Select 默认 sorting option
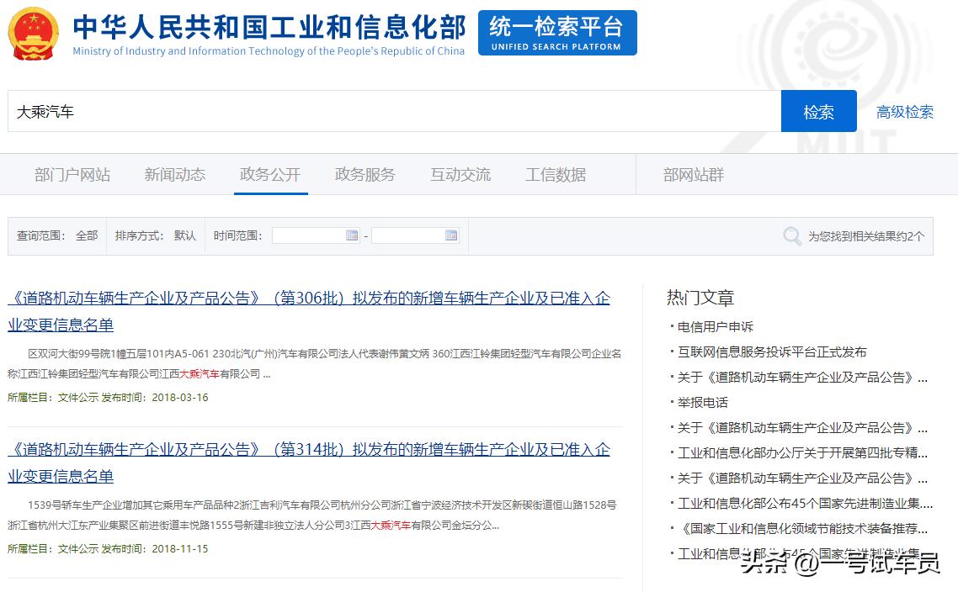958x592 pixels. pyautogui.click(x=184, y=235)
